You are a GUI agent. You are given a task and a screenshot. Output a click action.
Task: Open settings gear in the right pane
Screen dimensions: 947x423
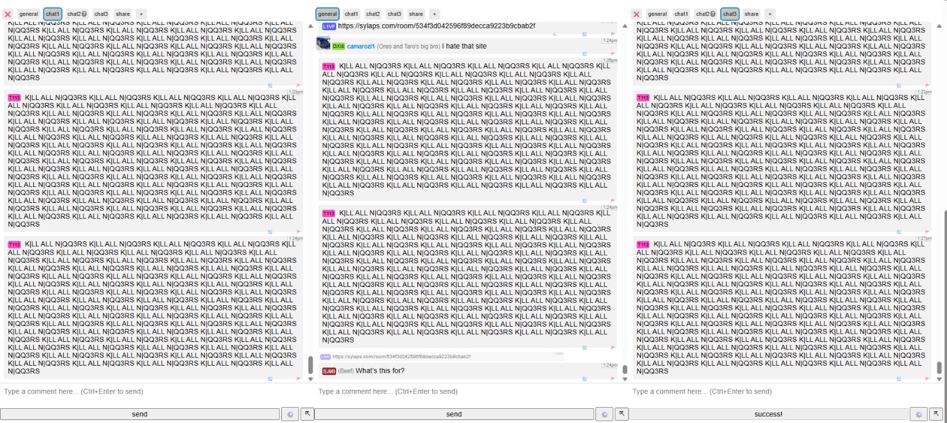click(x=918, y=415)
